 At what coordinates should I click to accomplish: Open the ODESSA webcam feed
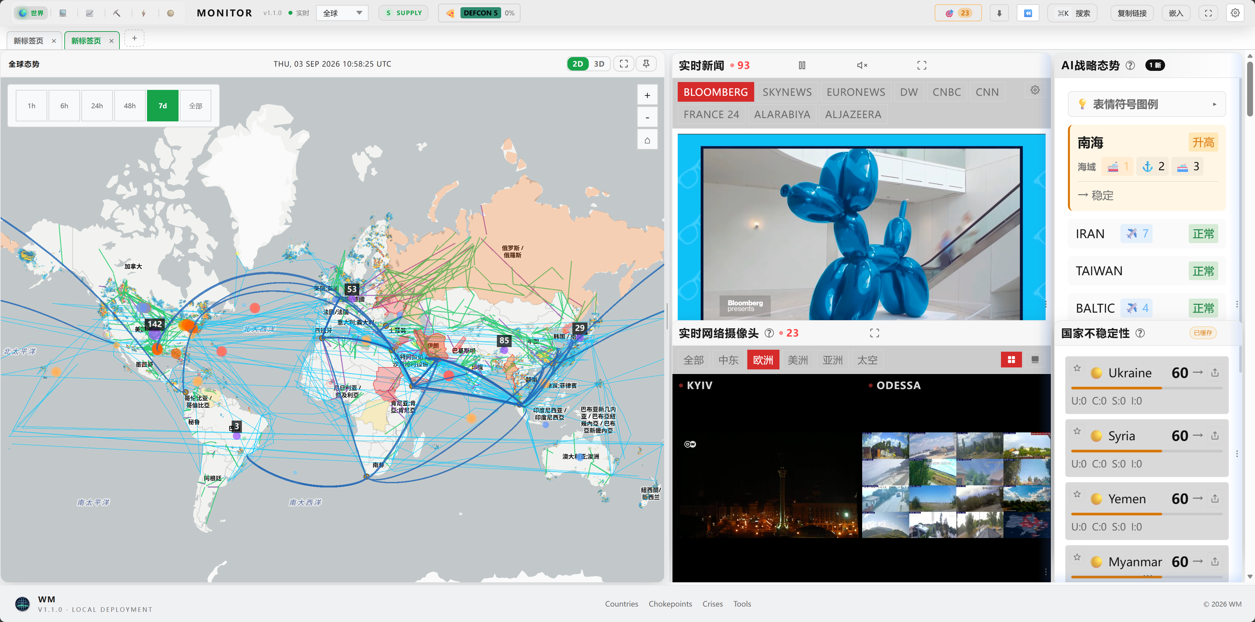pos(956,477)
